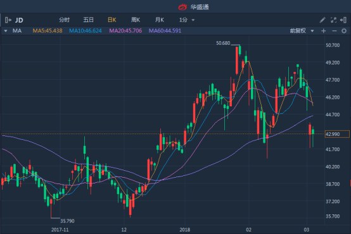Click the 38.700 price axis label

[x=333, y=184]
